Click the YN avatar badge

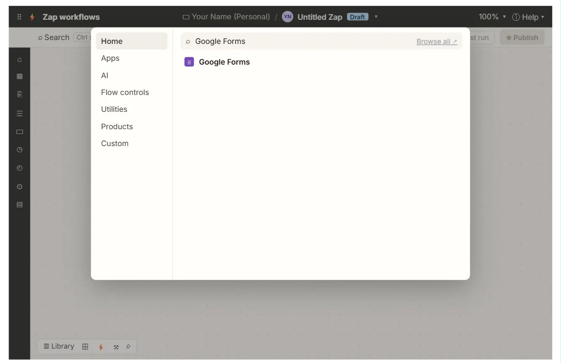point(287,16)
